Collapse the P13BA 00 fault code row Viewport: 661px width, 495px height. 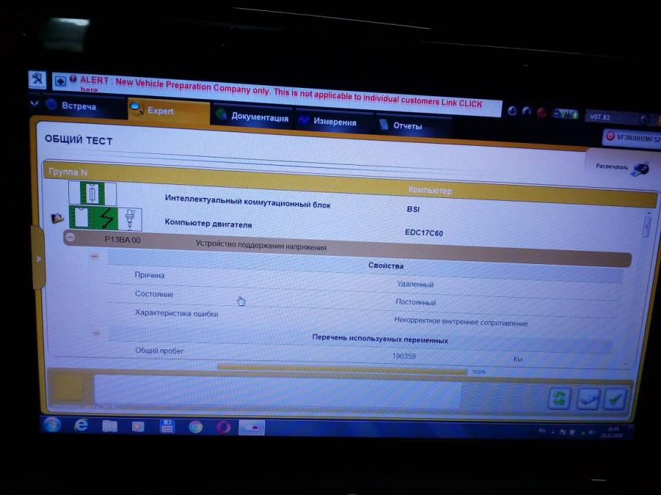(70, 237)
